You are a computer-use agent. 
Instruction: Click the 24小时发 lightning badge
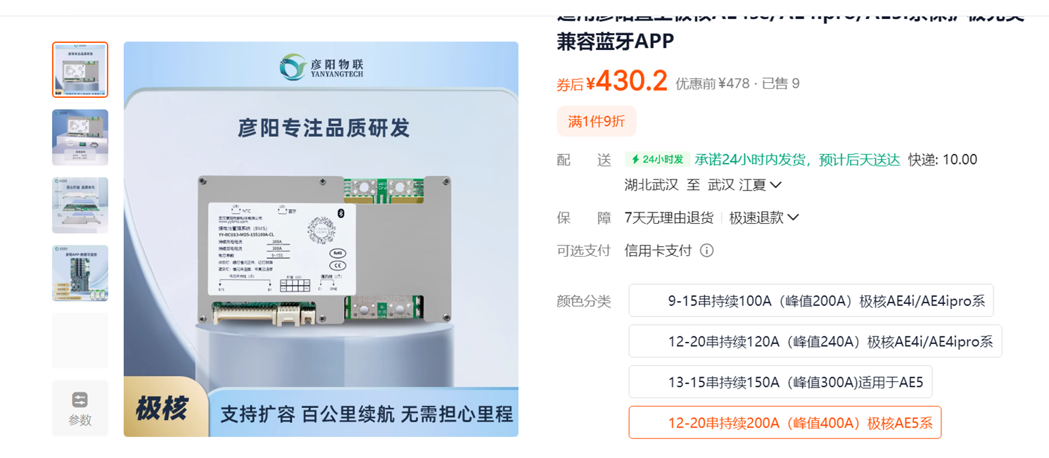coord(657,160)
